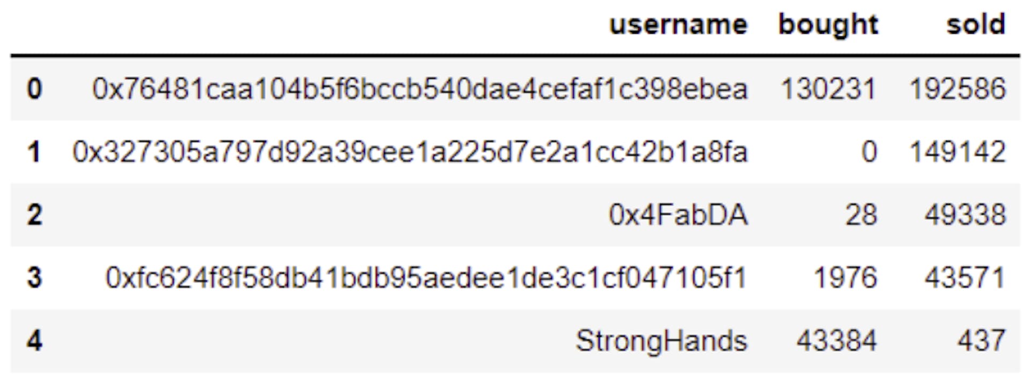This screenshot has height=380, width=1028.
Task: Click bought value 43384
Action: click(x=836, y=341)
